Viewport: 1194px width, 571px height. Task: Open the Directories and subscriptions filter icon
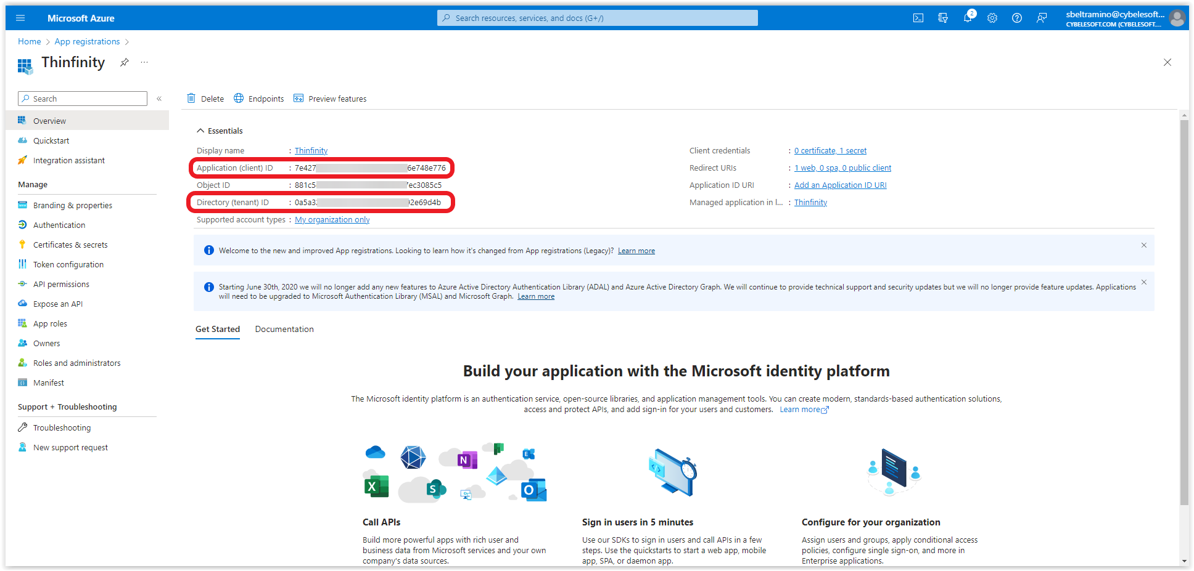click(943, 18)
